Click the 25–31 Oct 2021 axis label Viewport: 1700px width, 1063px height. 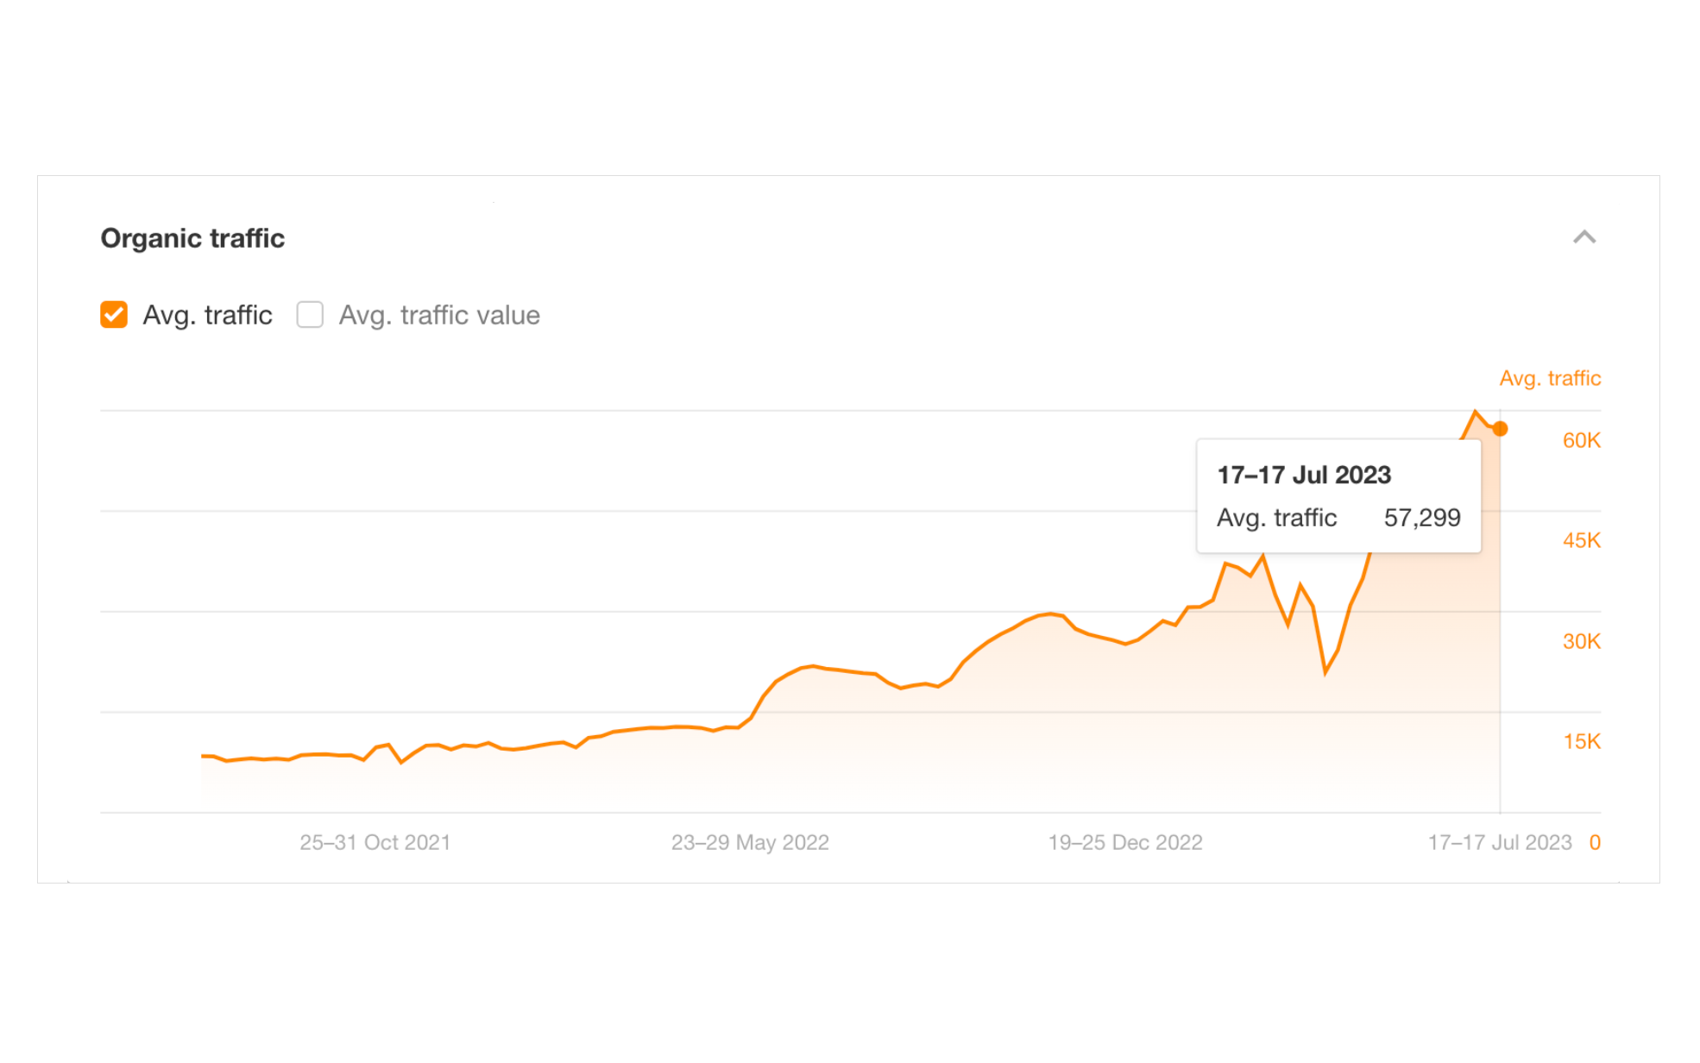(375, 842)
